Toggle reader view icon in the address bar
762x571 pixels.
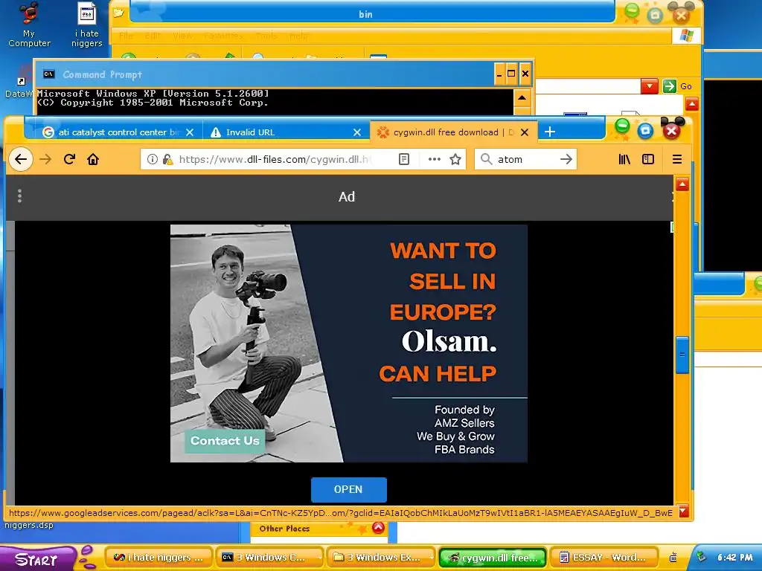click(404, 159)
